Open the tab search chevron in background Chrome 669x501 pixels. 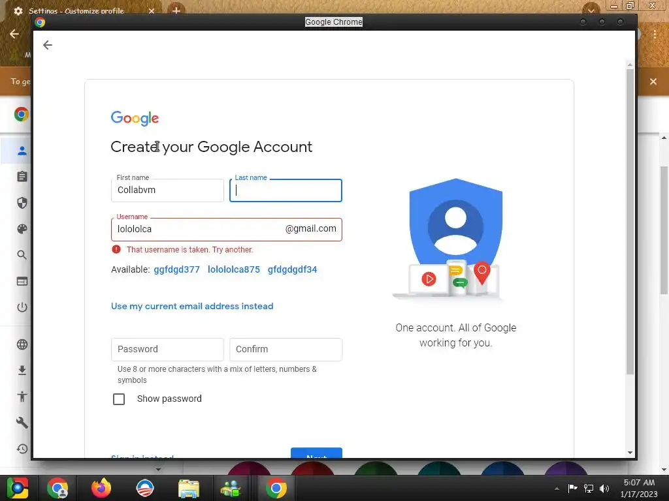(591, 10)
